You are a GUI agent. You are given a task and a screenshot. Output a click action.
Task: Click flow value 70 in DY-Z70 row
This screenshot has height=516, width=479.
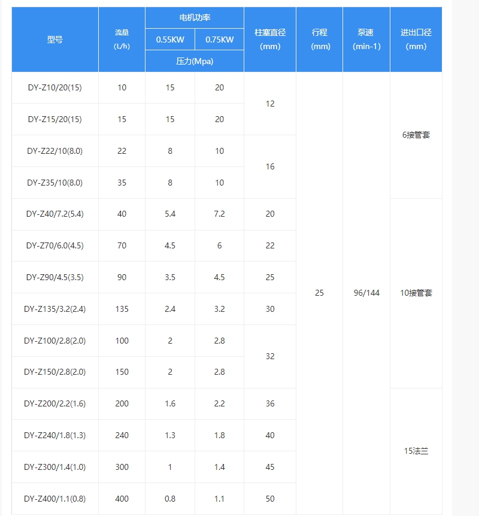pyautogui.click(x=122, y=245)
